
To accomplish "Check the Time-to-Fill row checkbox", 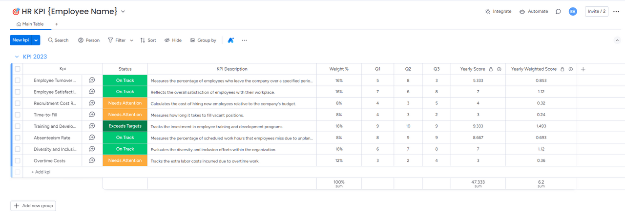I will click(x=18, y=115).
